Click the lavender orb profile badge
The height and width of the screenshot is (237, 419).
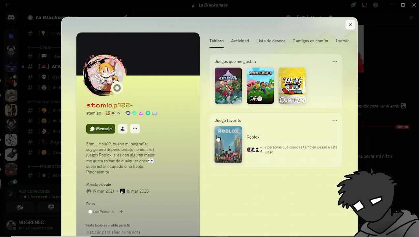pos(154,113)
